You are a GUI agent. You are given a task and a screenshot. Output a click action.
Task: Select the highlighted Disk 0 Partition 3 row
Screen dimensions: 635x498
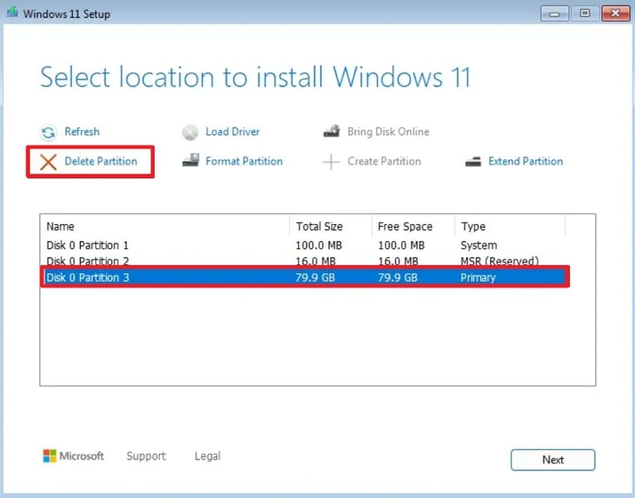click(305, 277)
